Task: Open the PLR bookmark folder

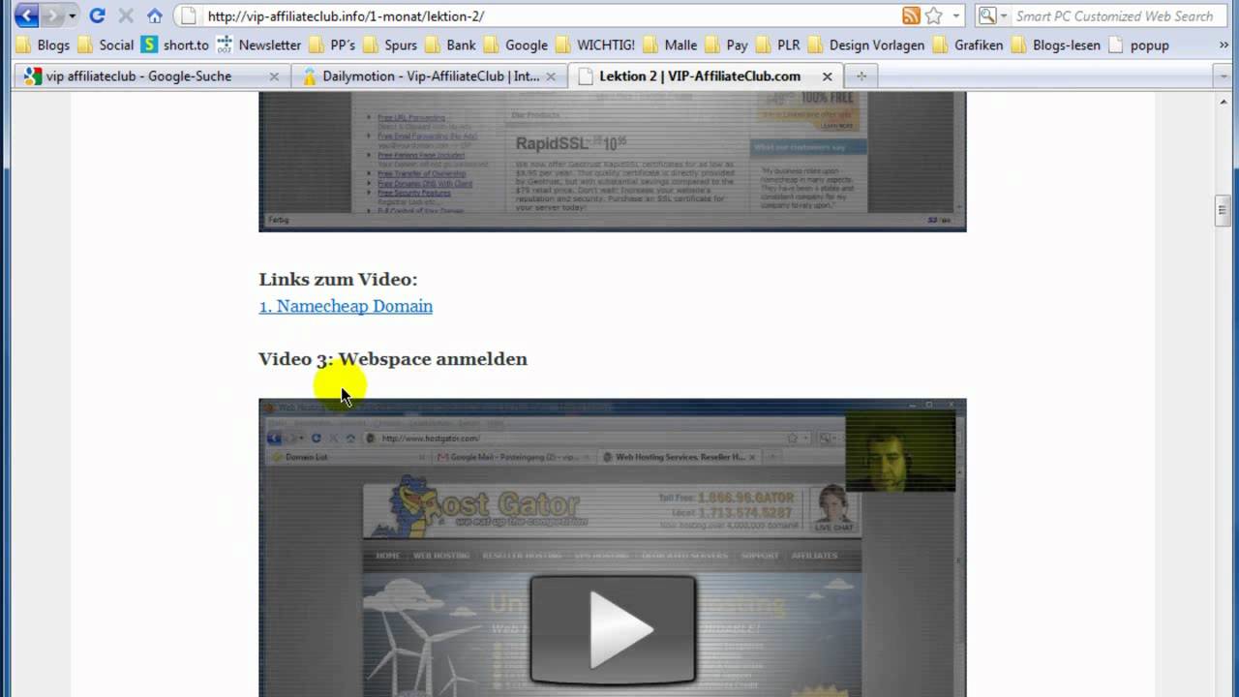Action: click(x=777, y=45)
